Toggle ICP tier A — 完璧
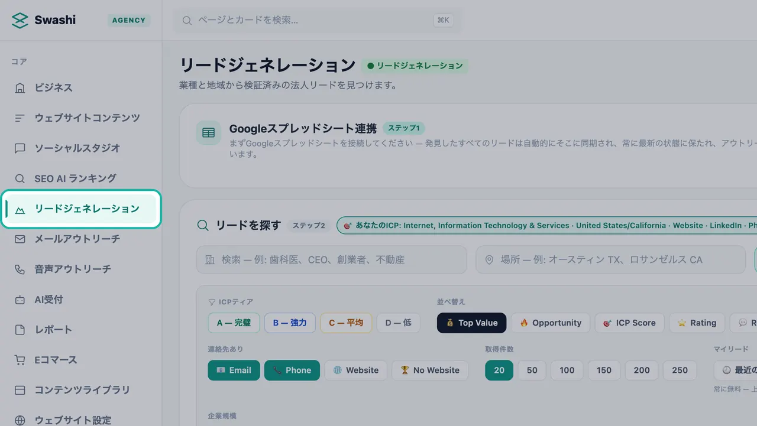The image size is (757, 426). 234,323
